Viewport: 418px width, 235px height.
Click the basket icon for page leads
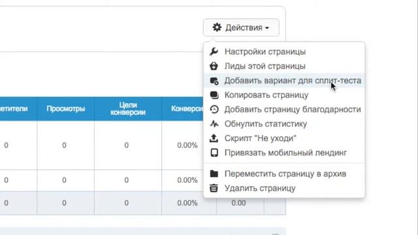214,66
